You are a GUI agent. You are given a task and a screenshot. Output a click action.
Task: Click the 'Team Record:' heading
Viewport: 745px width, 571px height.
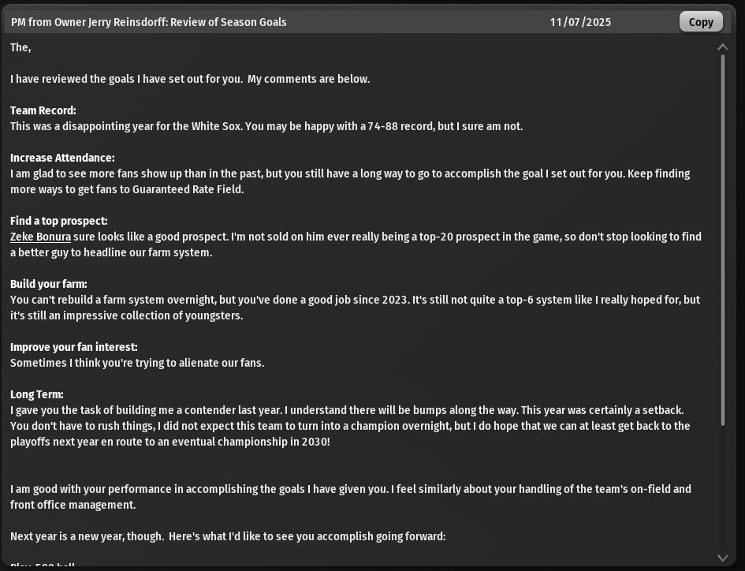43,110
